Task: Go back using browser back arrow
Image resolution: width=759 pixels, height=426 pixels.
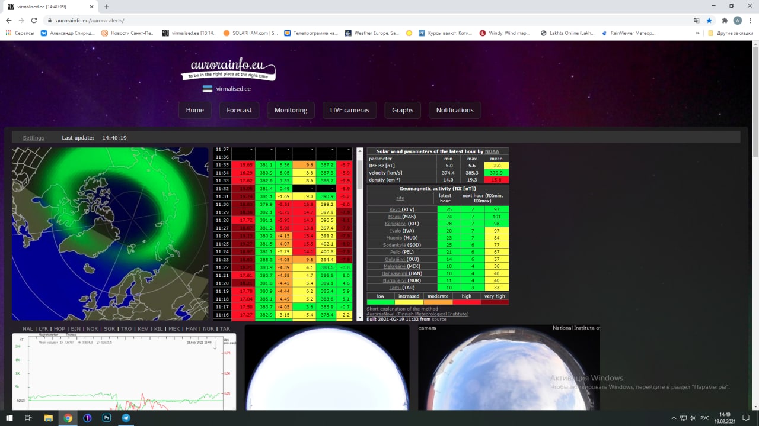Action: point(8,20)
